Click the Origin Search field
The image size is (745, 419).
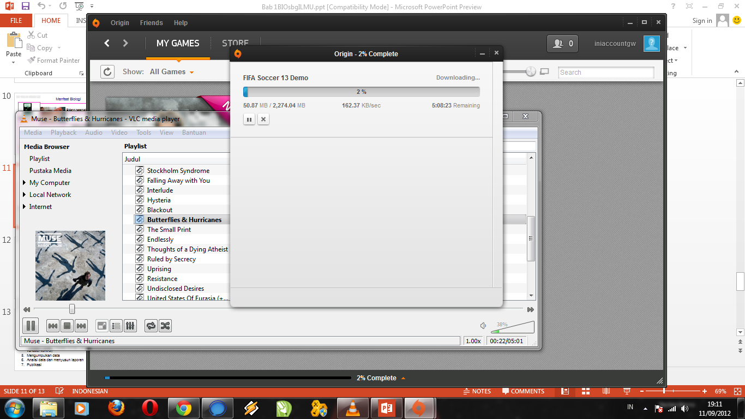tap(606, 73)
